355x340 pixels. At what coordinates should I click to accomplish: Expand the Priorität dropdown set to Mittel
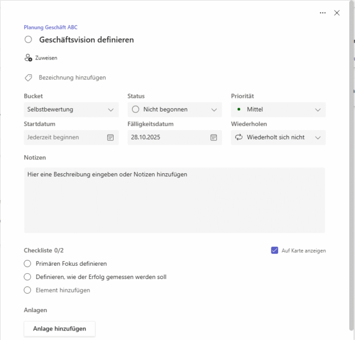pyautogui.click(x=318, y=109)
